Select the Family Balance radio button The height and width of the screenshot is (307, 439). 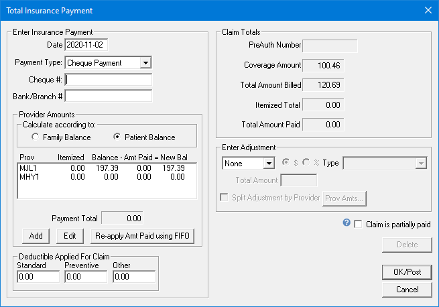(36, 137)
